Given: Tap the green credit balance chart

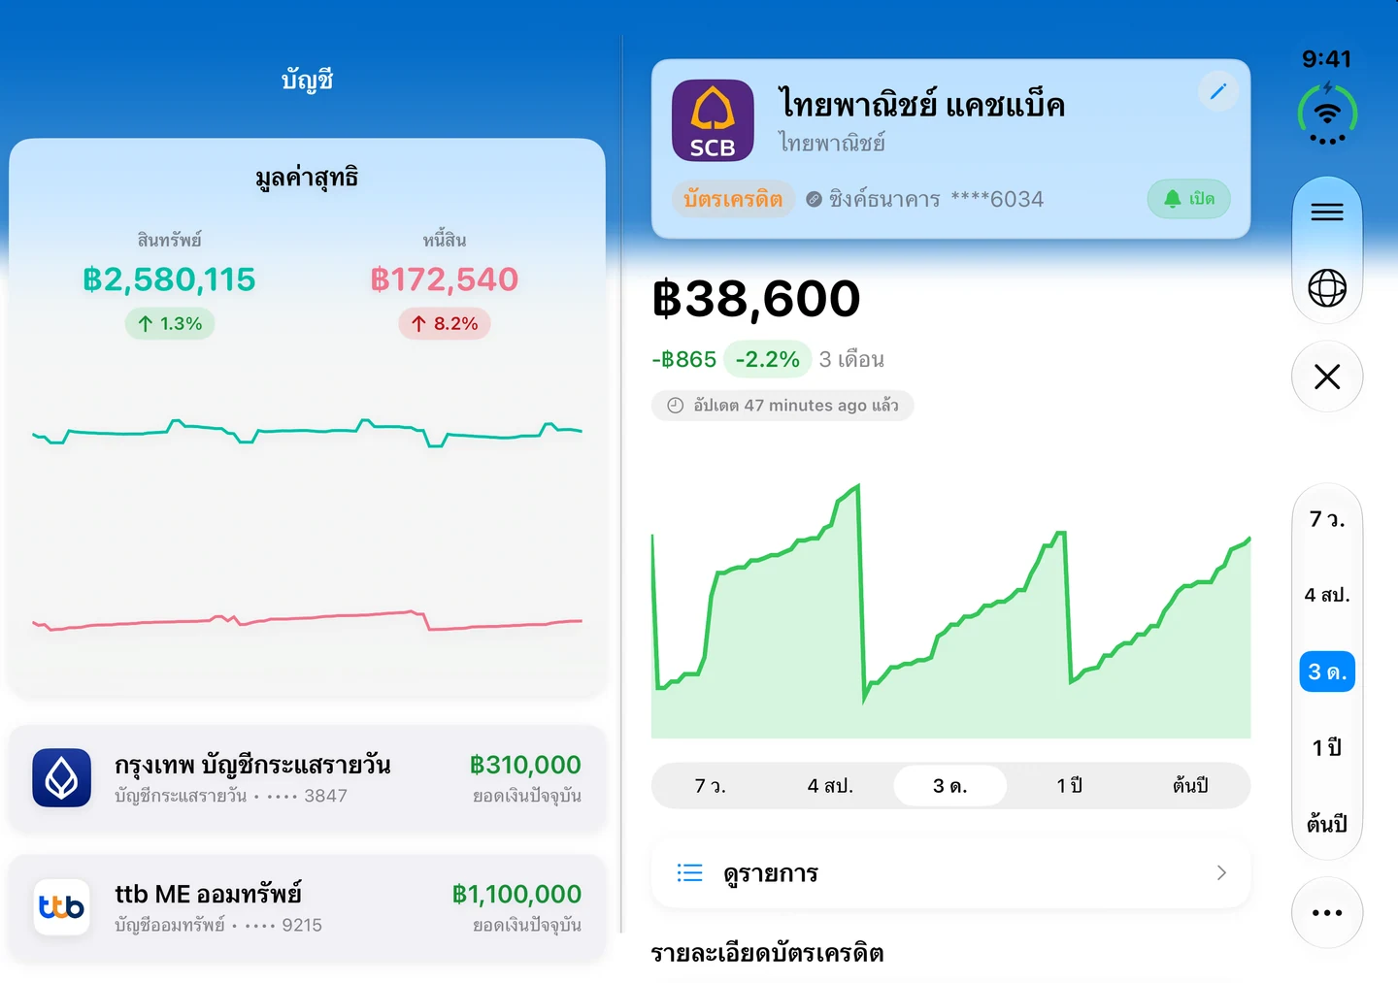Looking at the screenshot, I should click(x=950, y=611).
